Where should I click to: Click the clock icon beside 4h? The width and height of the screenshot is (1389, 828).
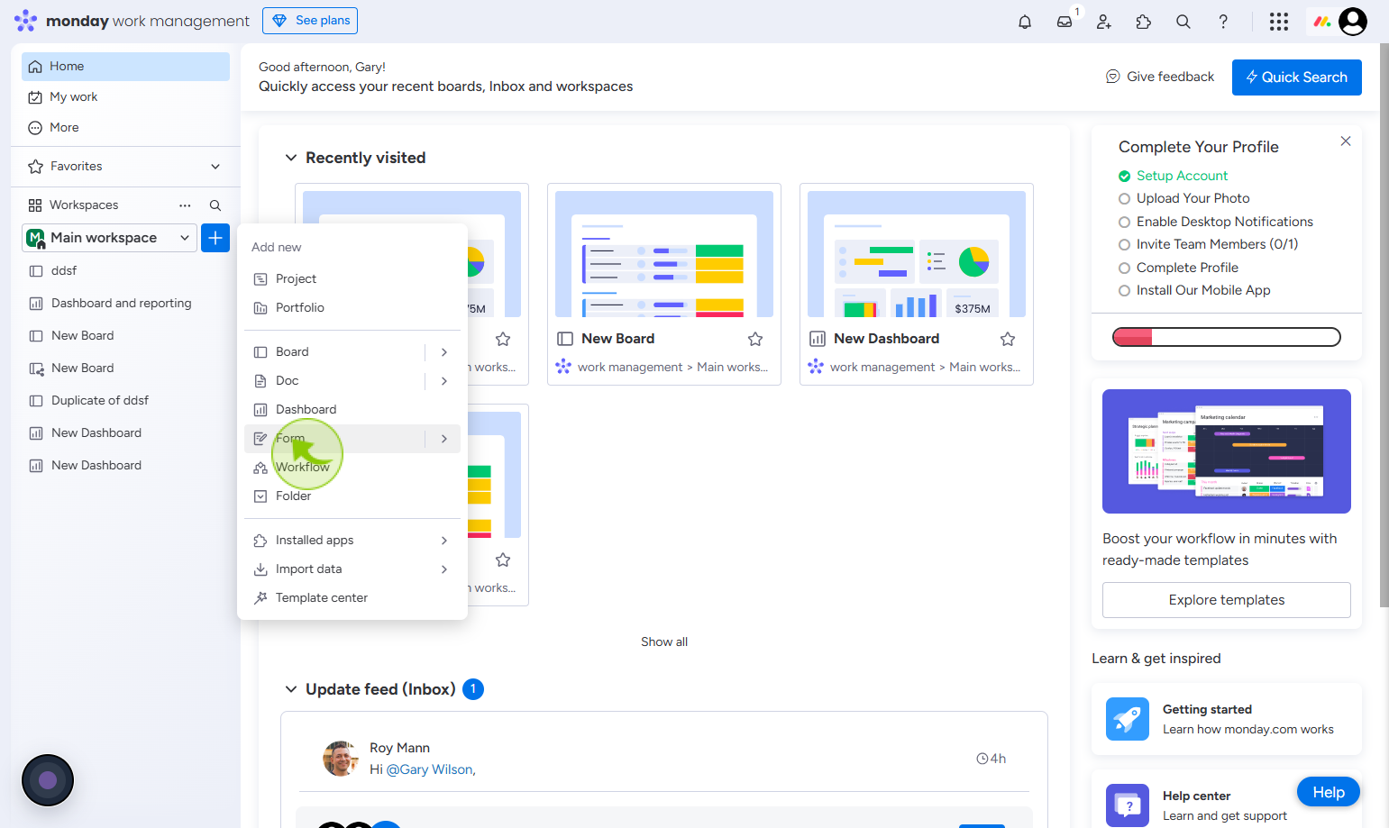(x=982, y=759)
